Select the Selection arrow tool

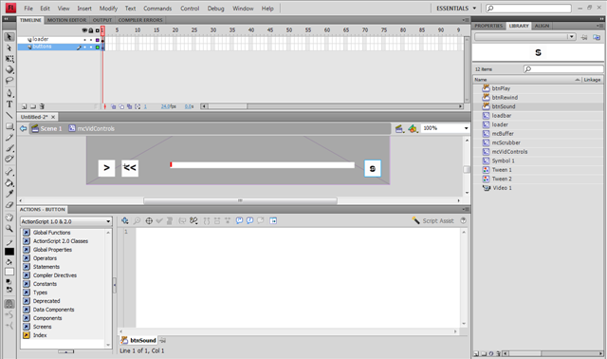tap(9, 37)
